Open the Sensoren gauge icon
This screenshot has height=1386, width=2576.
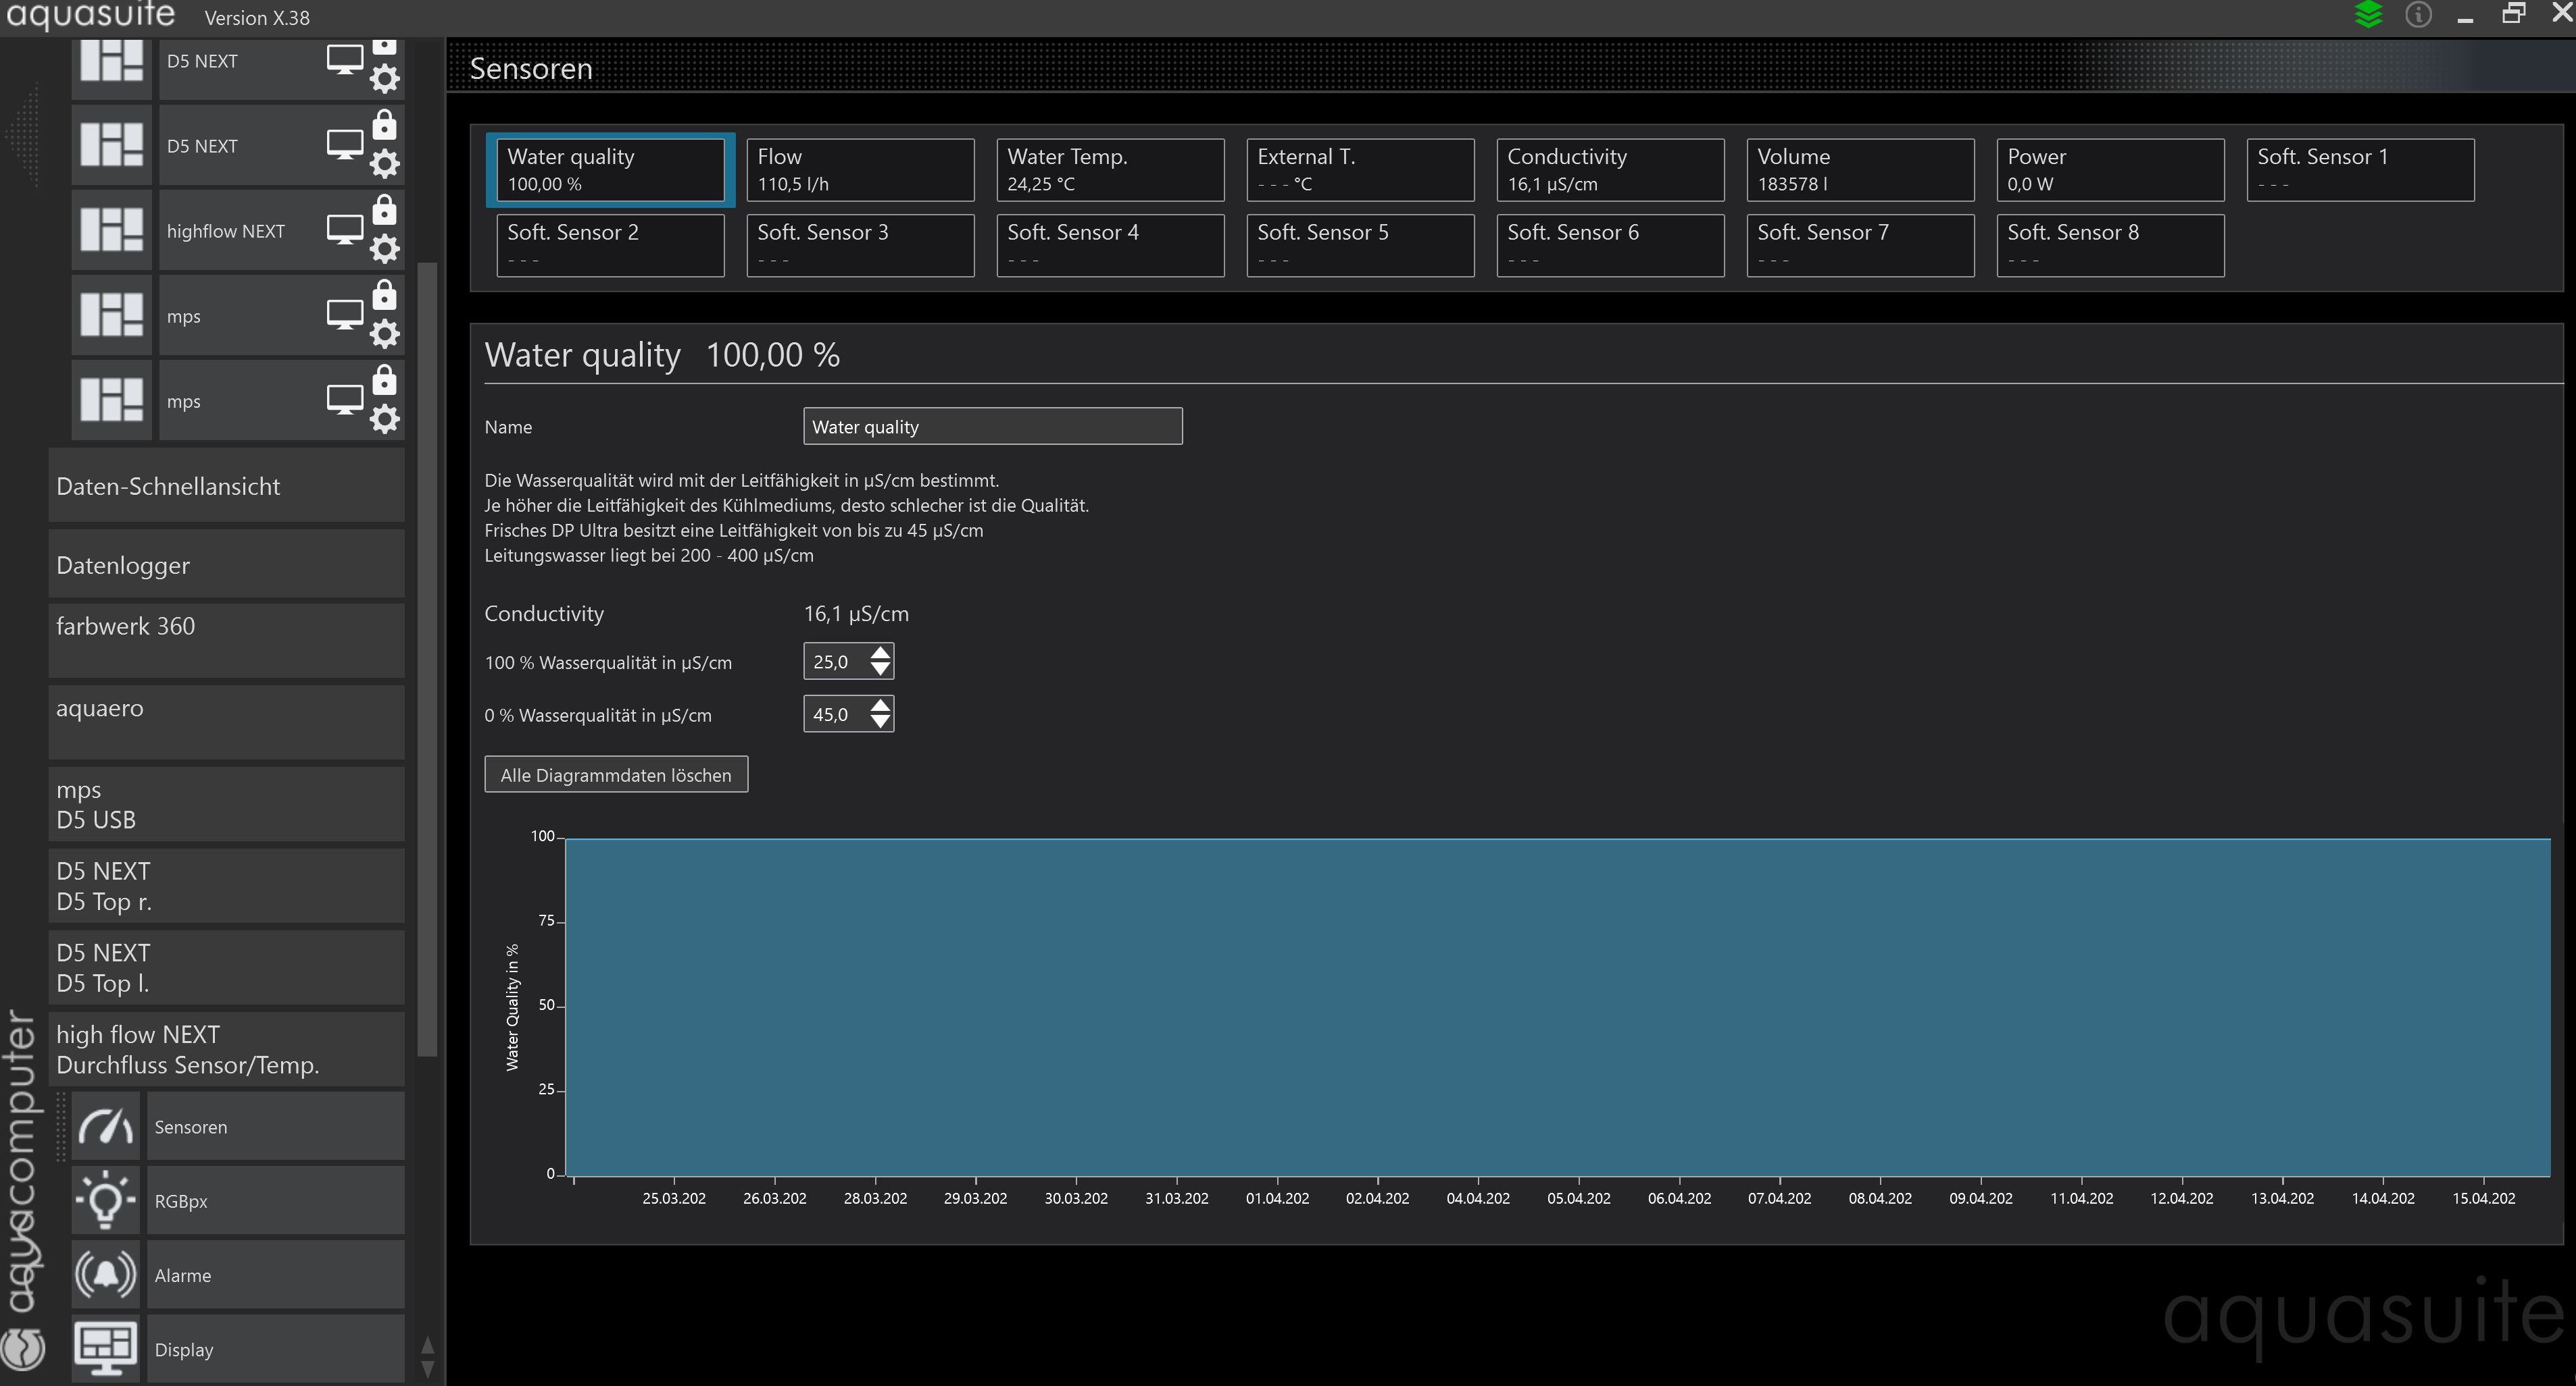tap(106, 1126)
